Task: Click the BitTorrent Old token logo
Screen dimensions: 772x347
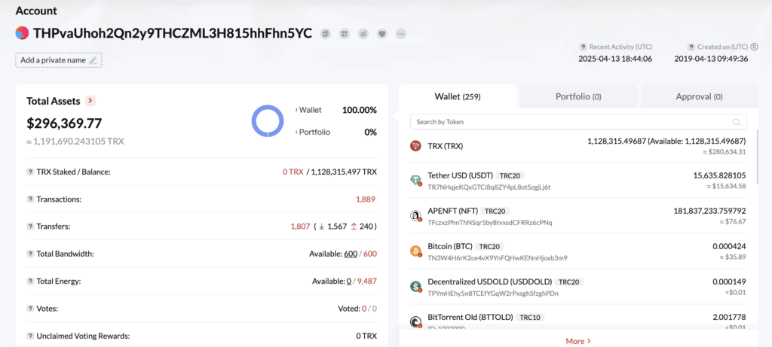Action: pyautogui.click(x=415, y=322)
